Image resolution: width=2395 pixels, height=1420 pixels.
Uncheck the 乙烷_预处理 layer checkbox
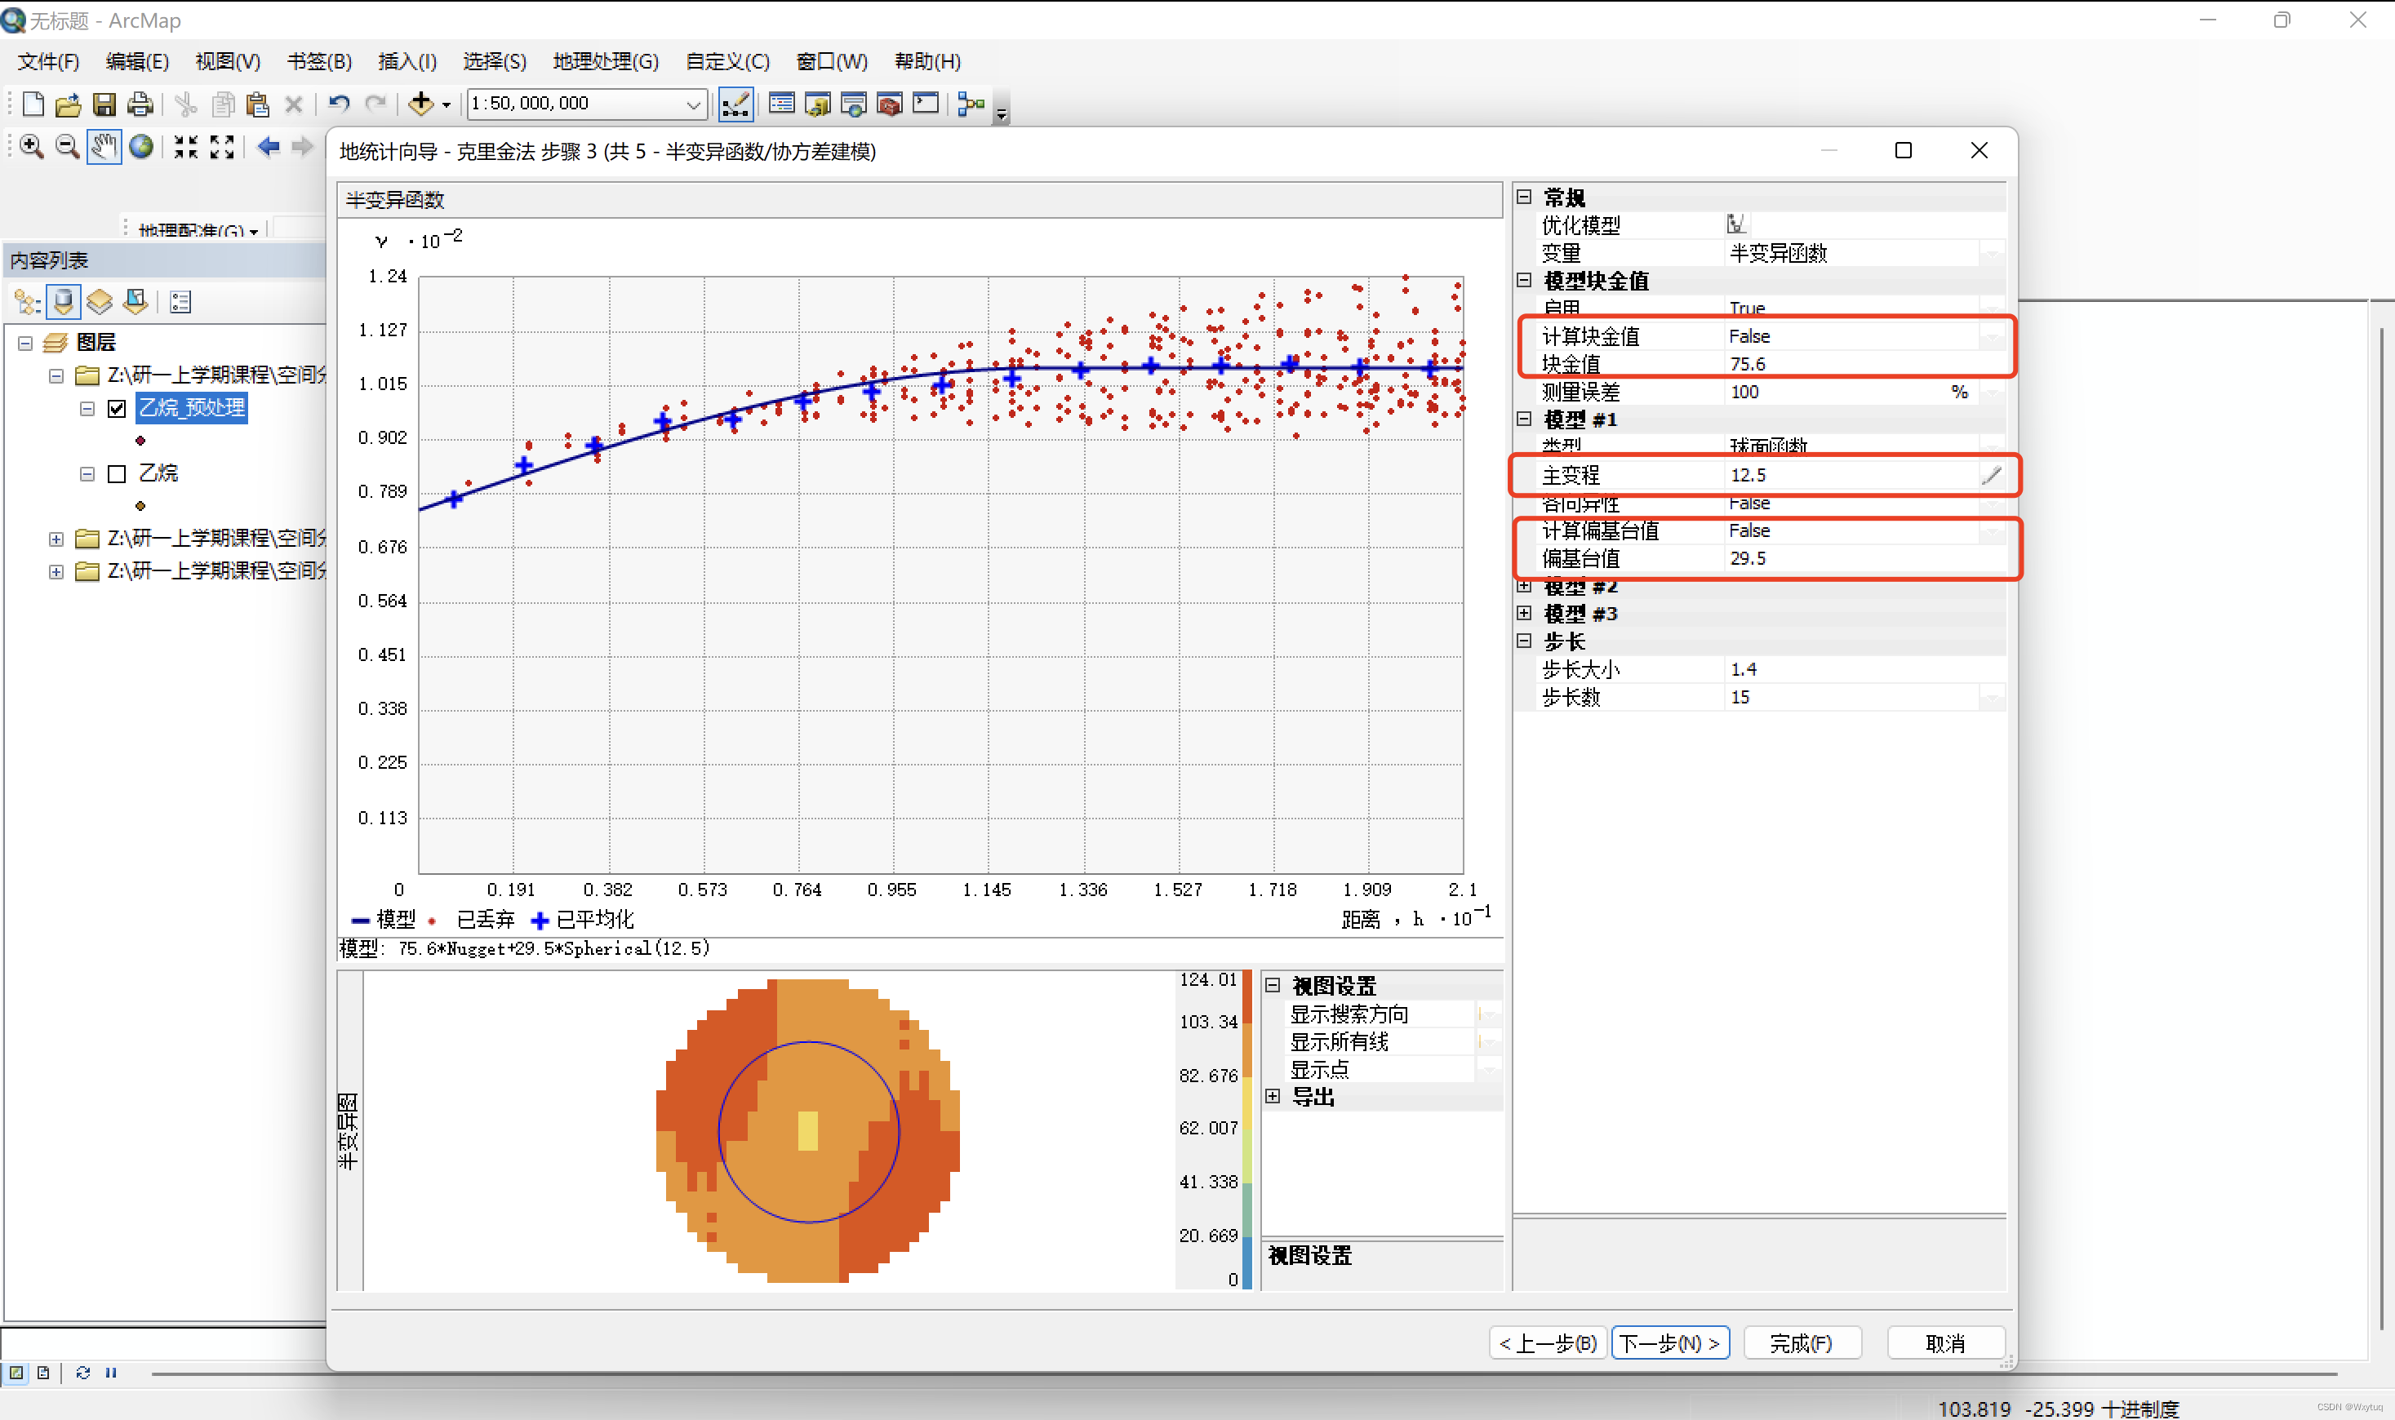tap(117, 409)
